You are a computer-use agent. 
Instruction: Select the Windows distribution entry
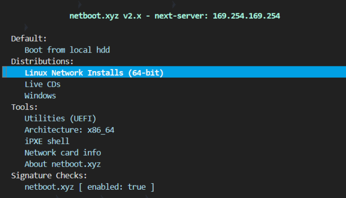tap(40, 96)
